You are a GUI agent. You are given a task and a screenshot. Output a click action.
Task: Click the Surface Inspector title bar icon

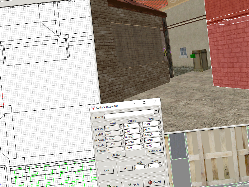(93, 107)
